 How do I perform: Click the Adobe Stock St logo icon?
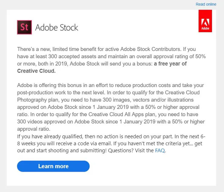pyautogui.click(x=24, y=27)
